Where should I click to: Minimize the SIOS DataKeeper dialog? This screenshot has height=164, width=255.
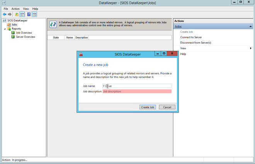(x=158, y=54)
